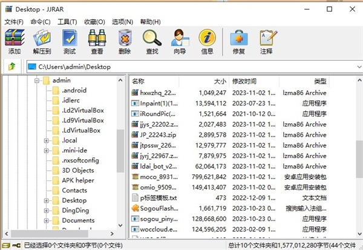
Task: Click the 信息 (Info) toolbar icon
Action: (207, 38)
